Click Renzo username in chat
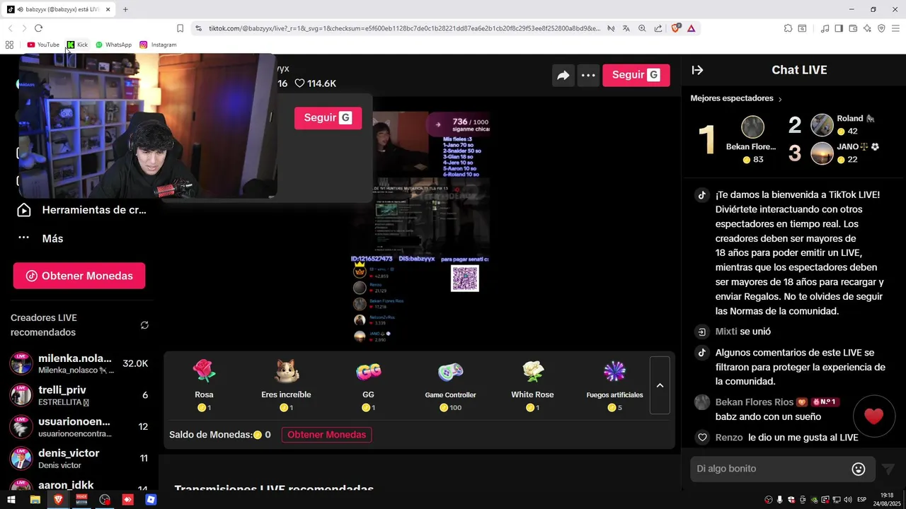The image size is (906, 509). (729, 438)
